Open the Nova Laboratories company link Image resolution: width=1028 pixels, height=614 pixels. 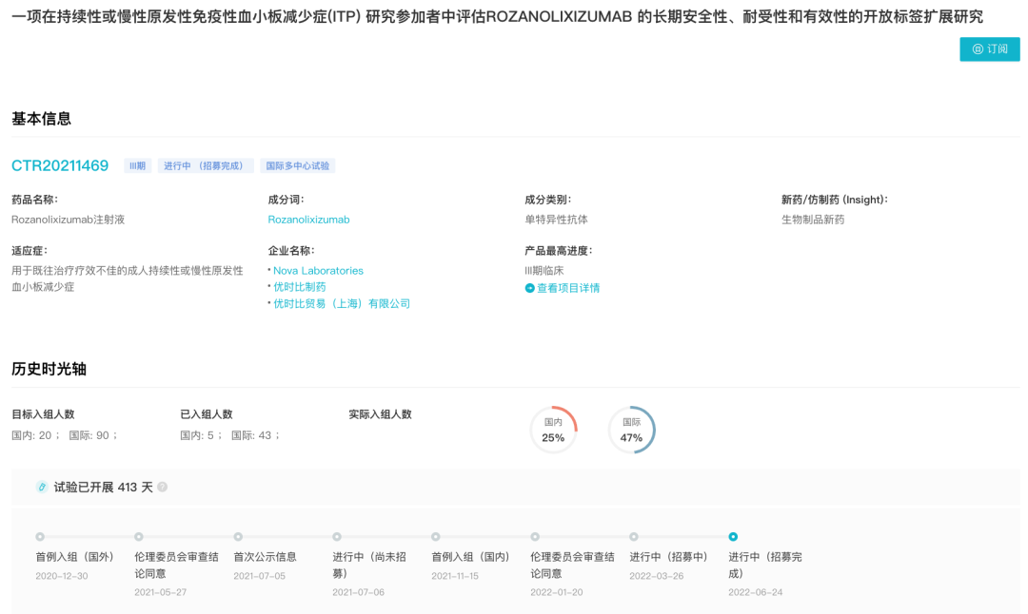tap(318, 270)
